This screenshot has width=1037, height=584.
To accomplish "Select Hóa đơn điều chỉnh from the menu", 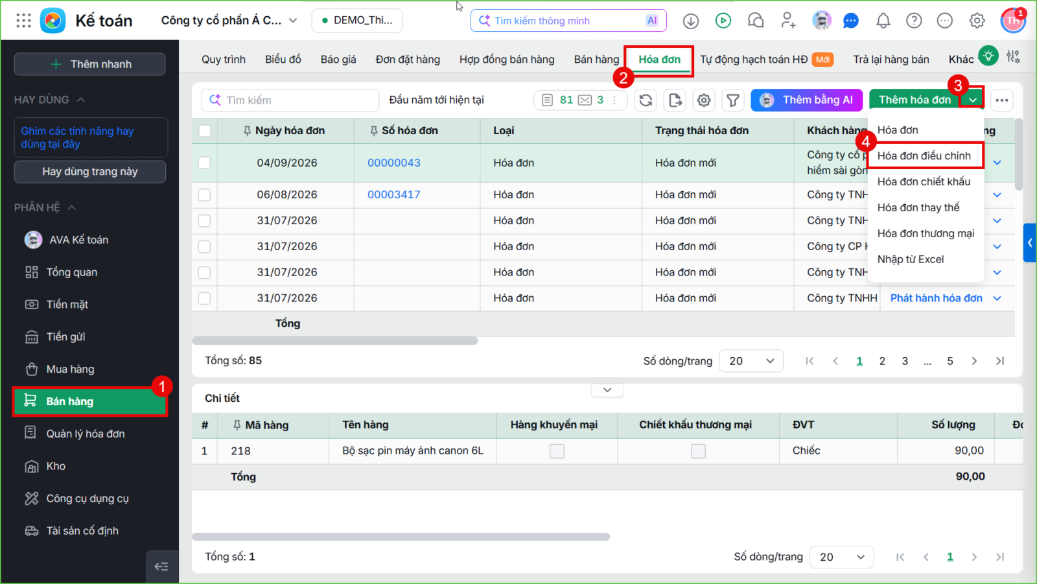I will 924,156.
